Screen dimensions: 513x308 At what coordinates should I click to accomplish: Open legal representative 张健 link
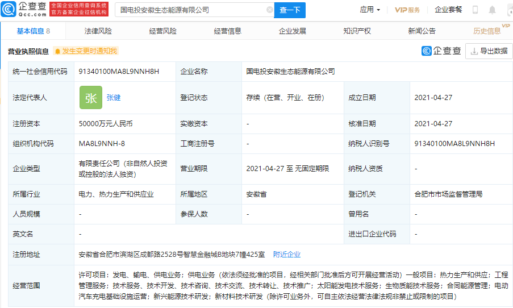coord(114,97)
